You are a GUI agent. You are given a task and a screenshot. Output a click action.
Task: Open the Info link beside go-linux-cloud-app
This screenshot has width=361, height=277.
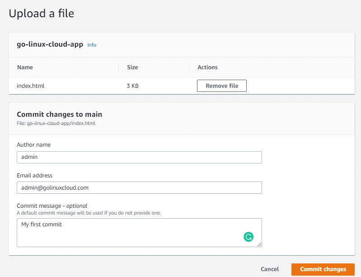(x=92, y=45)
